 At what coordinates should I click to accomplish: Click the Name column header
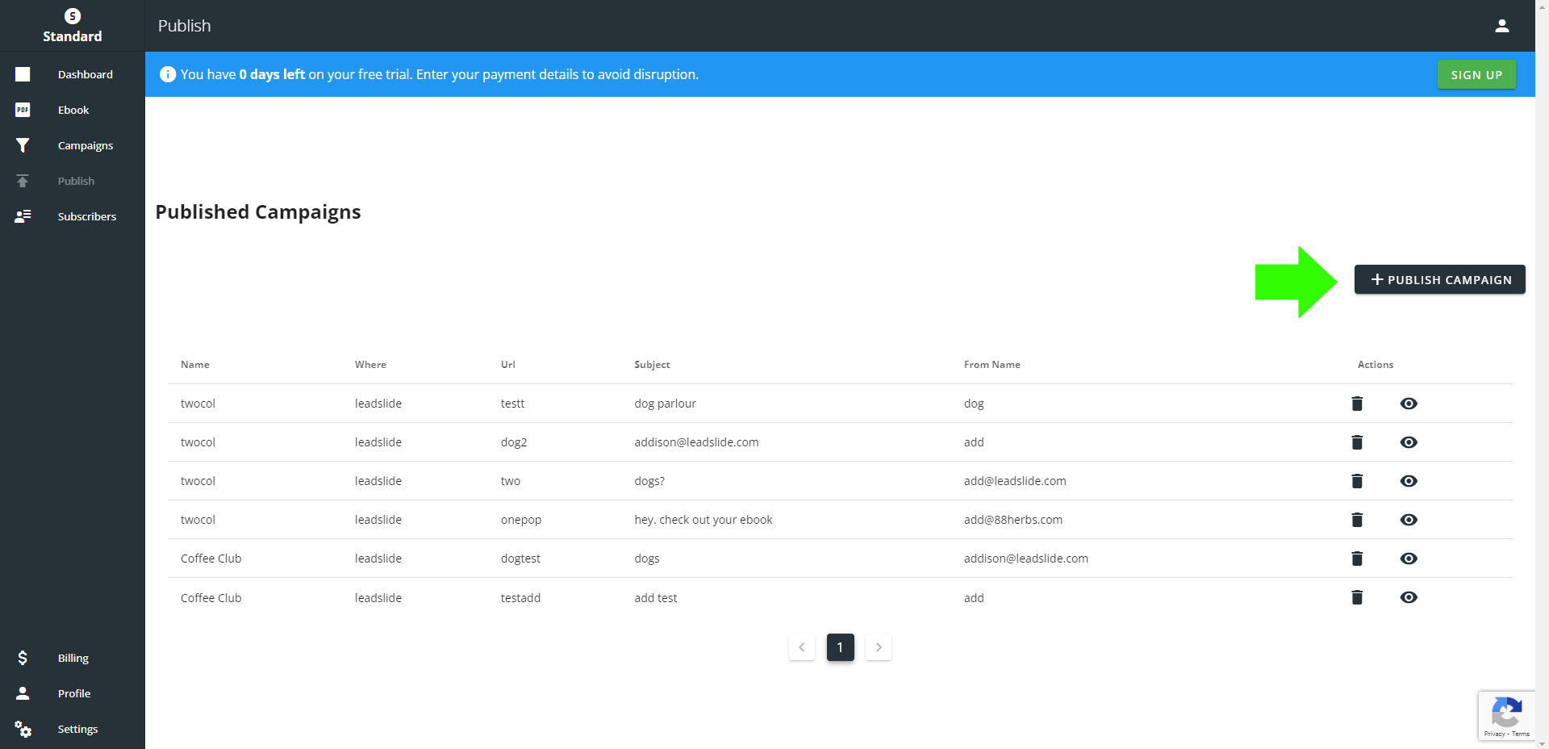coord(195,365)
